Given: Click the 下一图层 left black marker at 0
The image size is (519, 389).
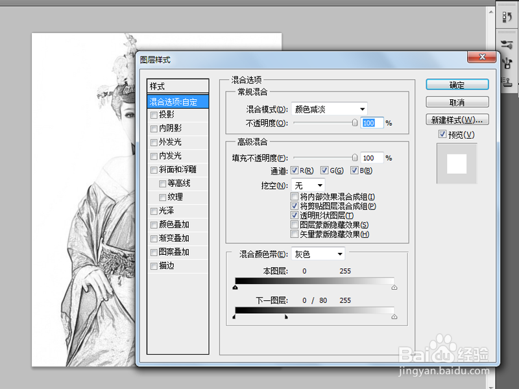Looking at the screenshot, I should point(234,317).
